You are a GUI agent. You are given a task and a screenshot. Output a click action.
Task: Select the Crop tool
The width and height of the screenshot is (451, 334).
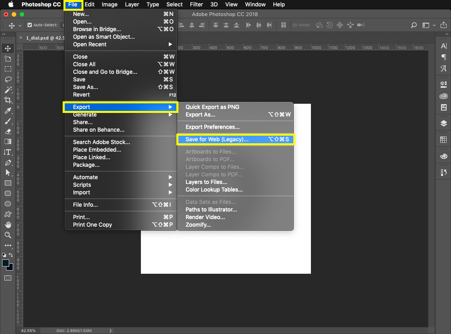pyautogui.click(x=8, y=100)
